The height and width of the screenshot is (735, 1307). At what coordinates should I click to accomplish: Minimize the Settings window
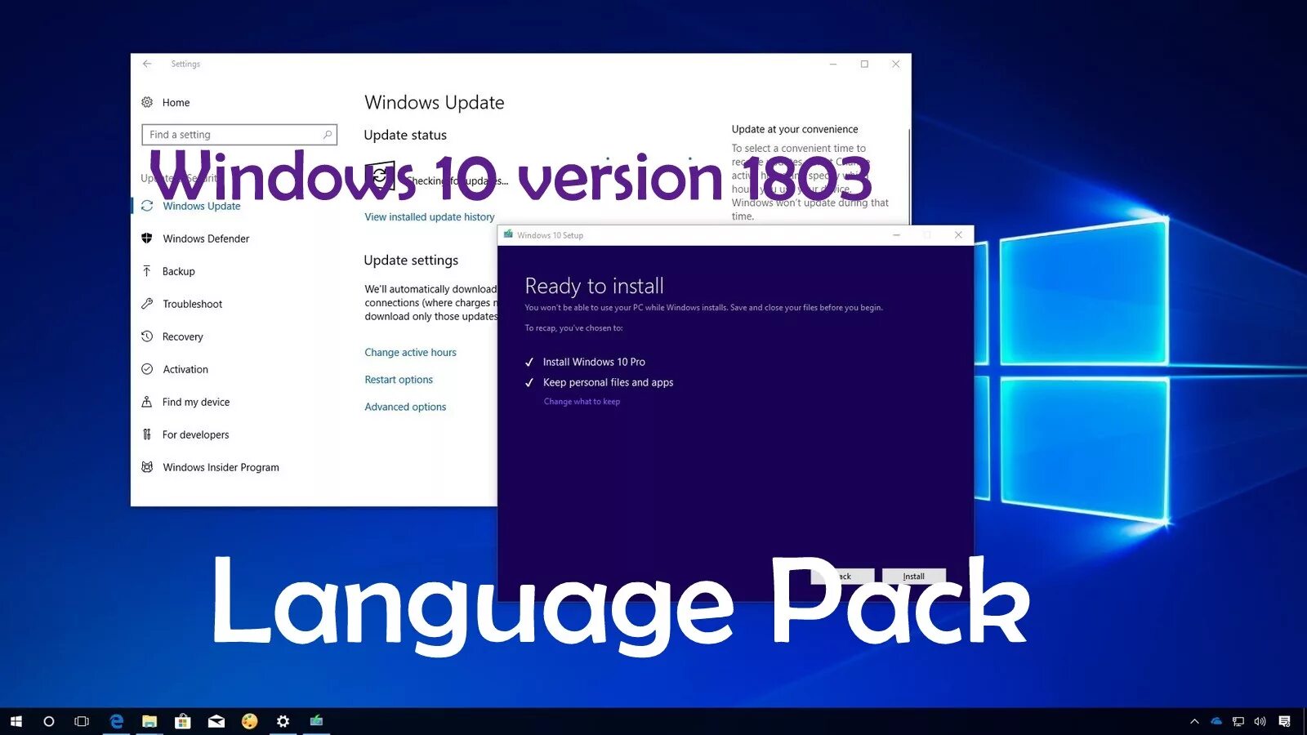(833, 64)
